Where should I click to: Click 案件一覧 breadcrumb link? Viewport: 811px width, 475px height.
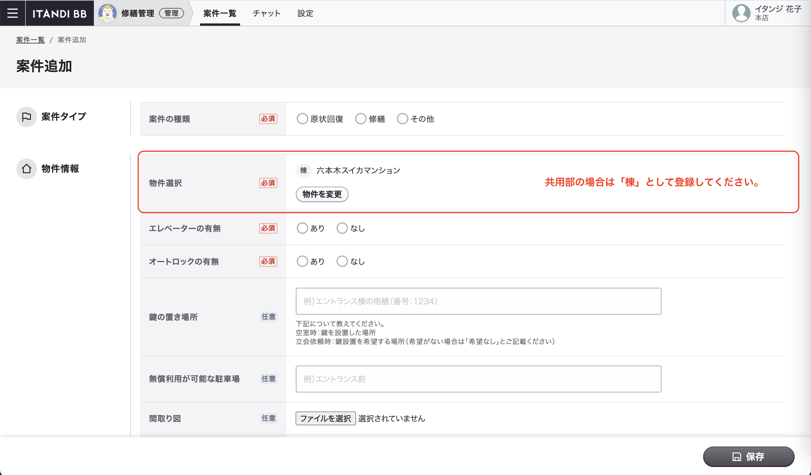click(30, 39)
